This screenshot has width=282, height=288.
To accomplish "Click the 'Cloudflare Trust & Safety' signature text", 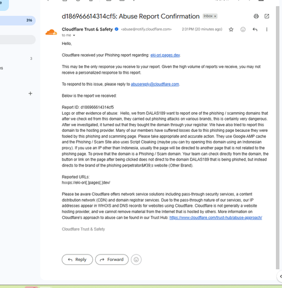I will 84,229.
